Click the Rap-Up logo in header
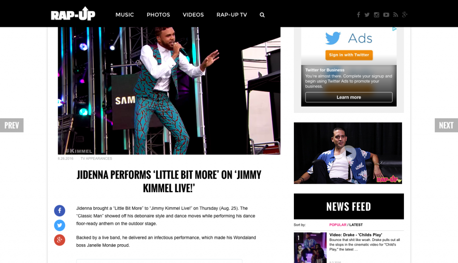458x263 pixels. coord(73,14)
